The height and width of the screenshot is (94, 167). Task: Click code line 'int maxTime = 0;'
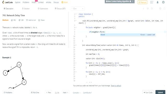[x=93, y=54]
